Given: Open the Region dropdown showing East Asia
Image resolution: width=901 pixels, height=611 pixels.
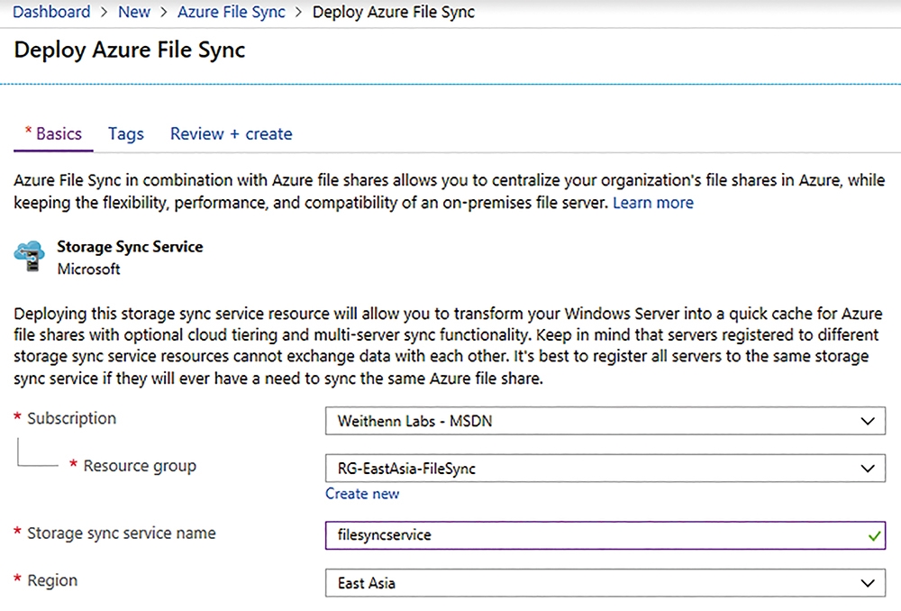Looking at the screenshot, I should (605, 583).
